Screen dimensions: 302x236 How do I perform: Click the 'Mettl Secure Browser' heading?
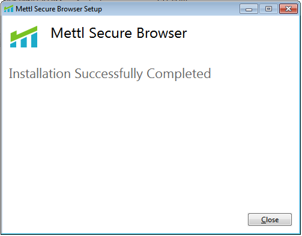point(119,33)
